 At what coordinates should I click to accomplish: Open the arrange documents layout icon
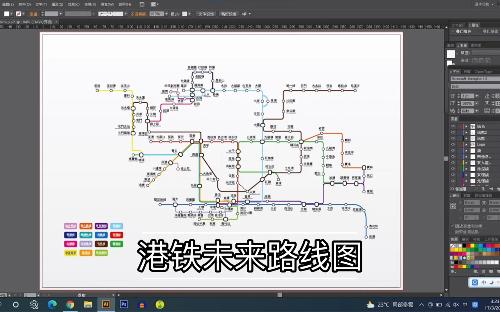pyautogui.click(x=154, y=4)
